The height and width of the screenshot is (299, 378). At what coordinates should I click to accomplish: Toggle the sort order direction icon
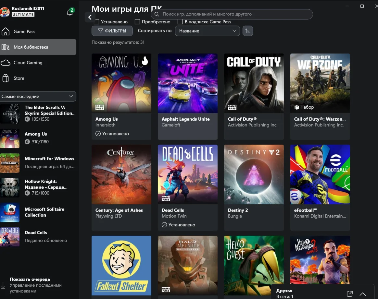point(247,31)
